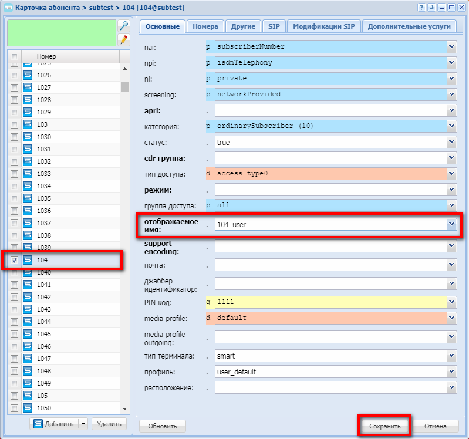Click the SIP icon of number 1027
Image resolution: width=469 pixels, height=439 pixels.
(x=28, y=87)
